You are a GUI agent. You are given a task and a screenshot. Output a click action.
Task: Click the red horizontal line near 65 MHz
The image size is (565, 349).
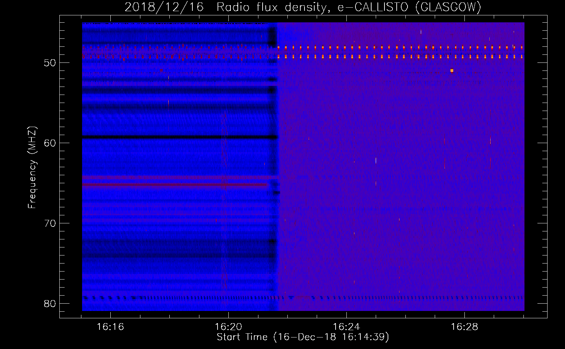point(175,185)
